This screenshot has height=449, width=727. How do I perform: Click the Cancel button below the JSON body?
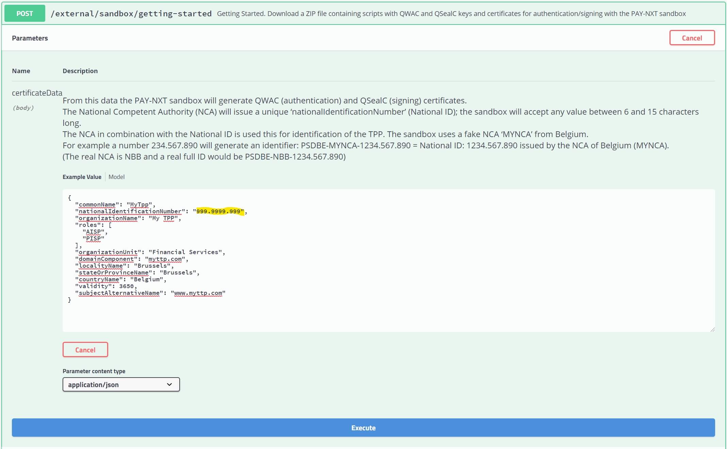click(x=85, y=350)
